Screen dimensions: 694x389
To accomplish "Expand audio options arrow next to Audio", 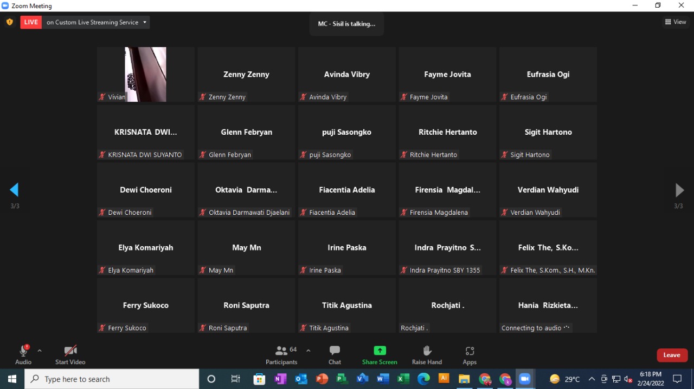I will (40, 351).
